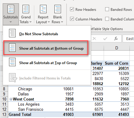The height and width of the screenshot is (118, 134).
Task: Click the insert function fx icon
Action: tap(116, 39)
